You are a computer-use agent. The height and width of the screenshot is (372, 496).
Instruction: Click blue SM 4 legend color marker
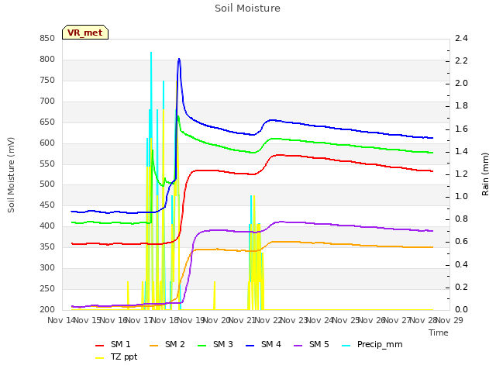(250, 346)
